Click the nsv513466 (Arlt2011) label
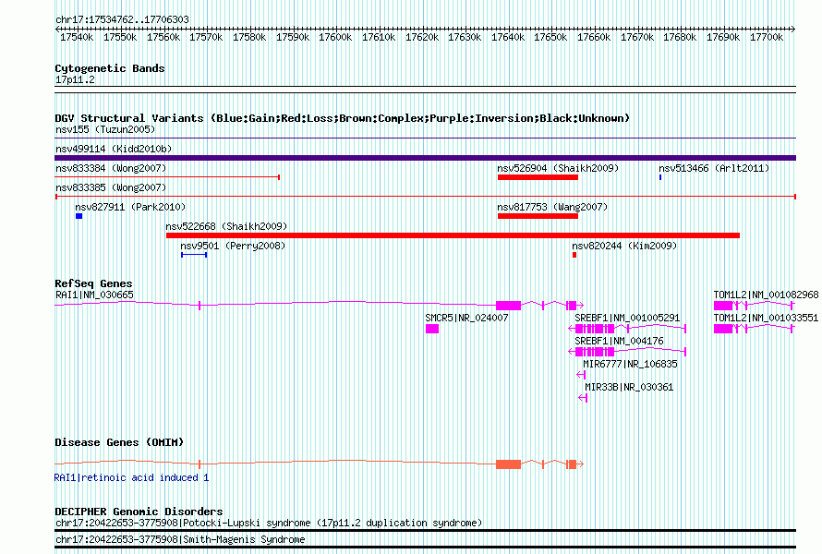 coord(714,168)
